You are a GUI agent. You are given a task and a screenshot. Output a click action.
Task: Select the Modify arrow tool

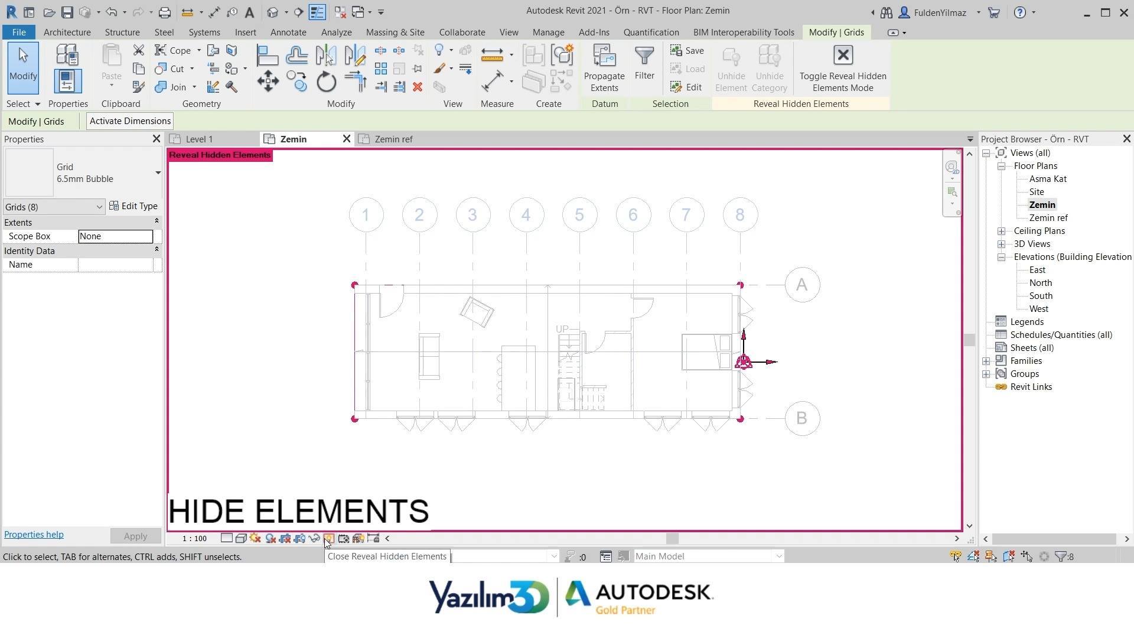tap(23, 68)
